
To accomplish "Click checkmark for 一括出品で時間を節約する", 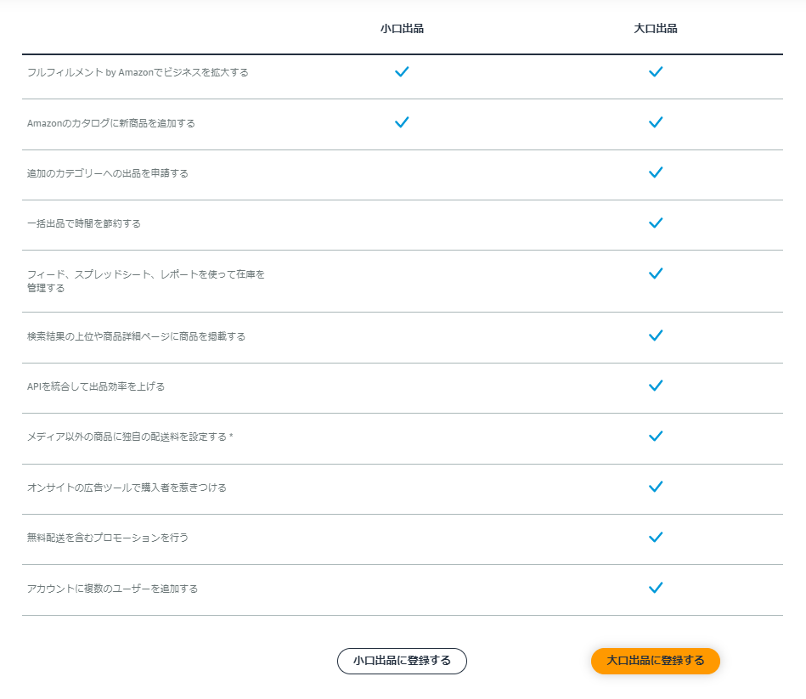I will [x=655, y=223].
